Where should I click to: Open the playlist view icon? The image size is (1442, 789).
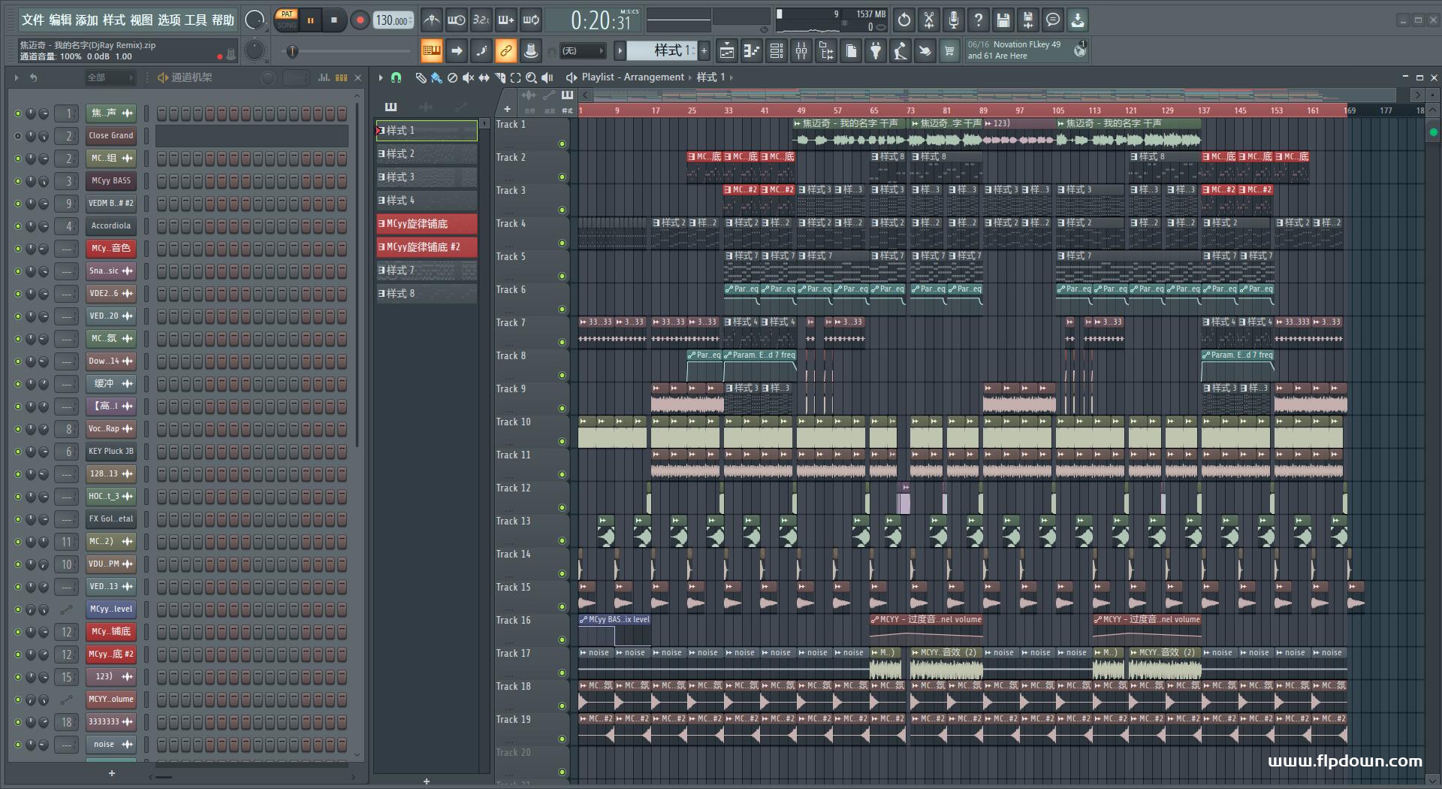click(x=727, y=51)
